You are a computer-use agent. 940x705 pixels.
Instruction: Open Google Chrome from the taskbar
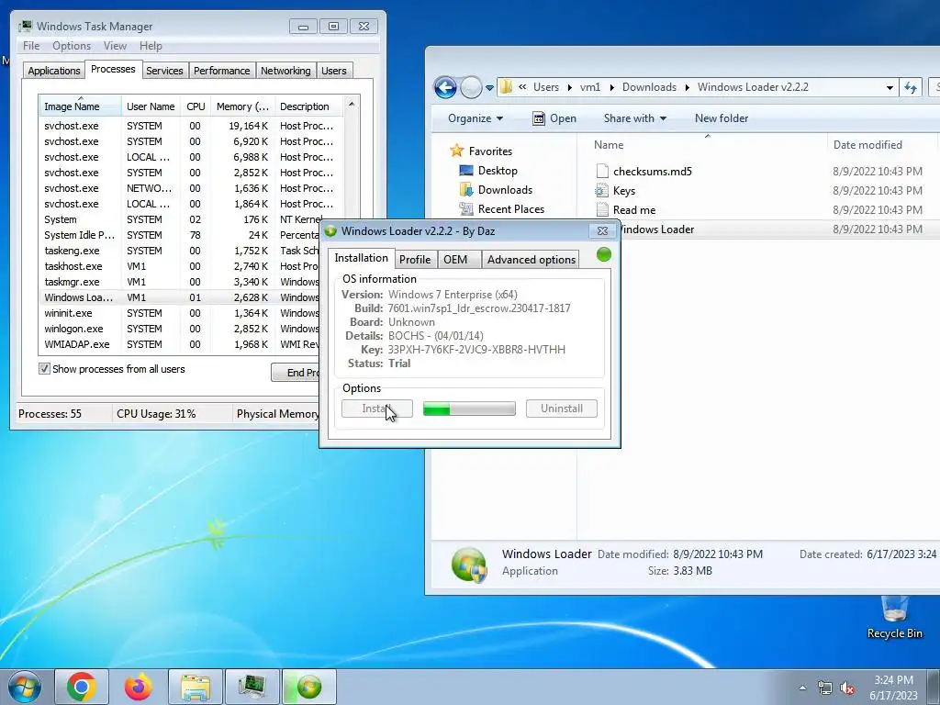(82, 687)
